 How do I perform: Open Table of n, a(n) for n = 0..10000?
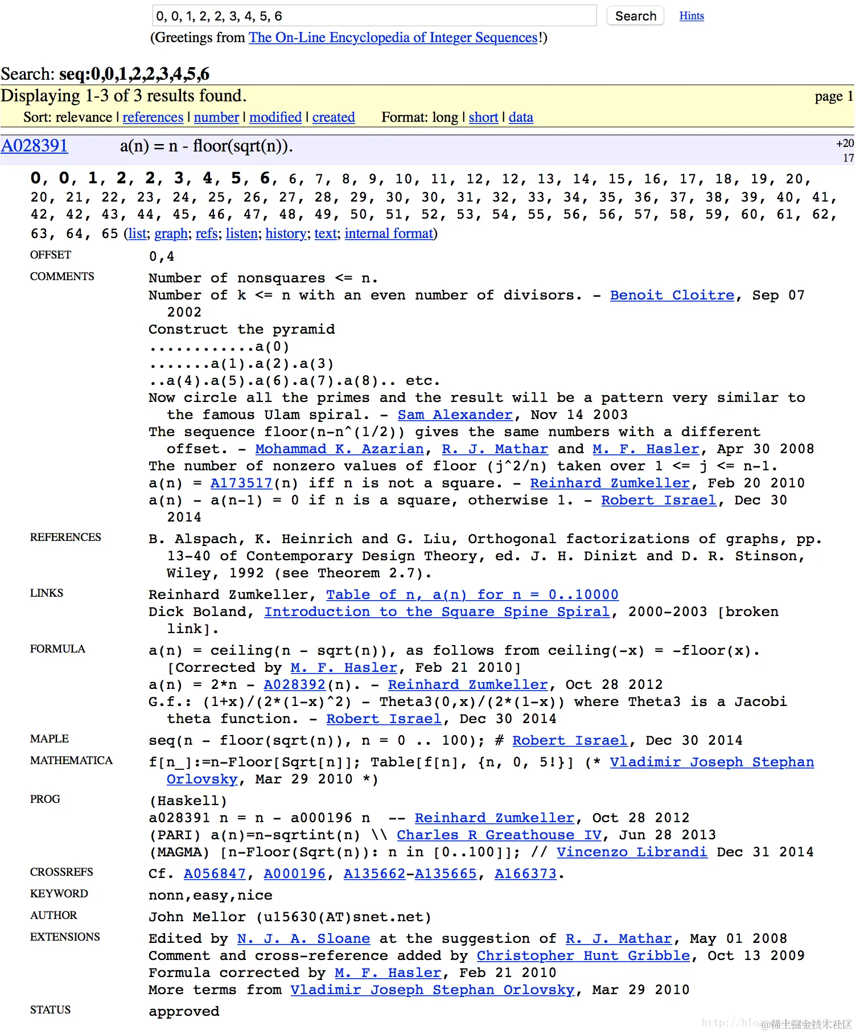(472, 595)
